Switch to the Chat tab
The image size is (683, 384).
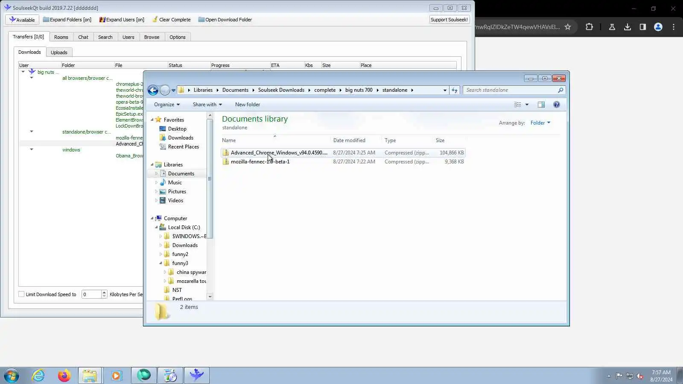tap(83, 37)
